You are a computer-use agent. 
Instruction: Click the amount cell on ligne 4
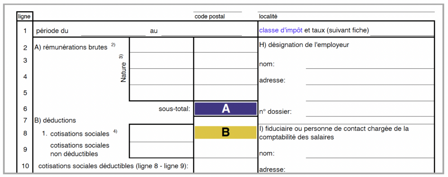(225, 77)
